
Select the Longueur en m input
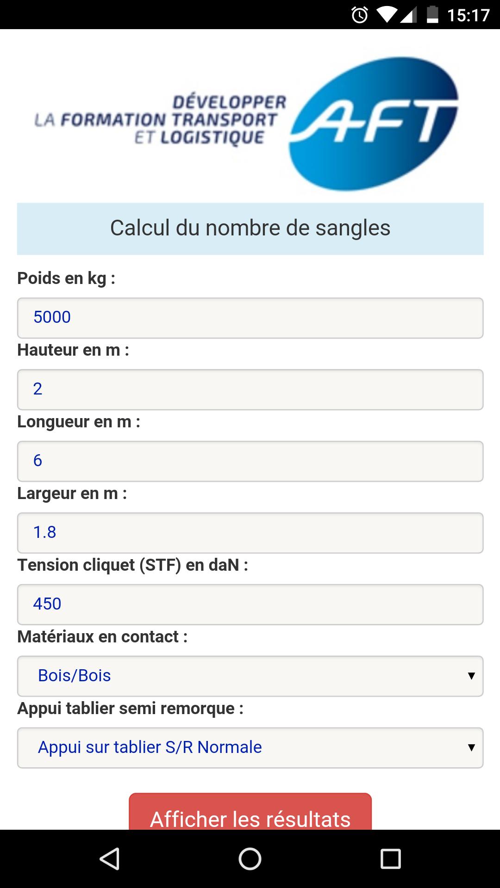pos(250,461)
